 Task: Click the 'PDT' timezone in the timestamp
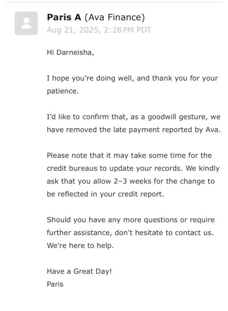(x=144, y=30)
